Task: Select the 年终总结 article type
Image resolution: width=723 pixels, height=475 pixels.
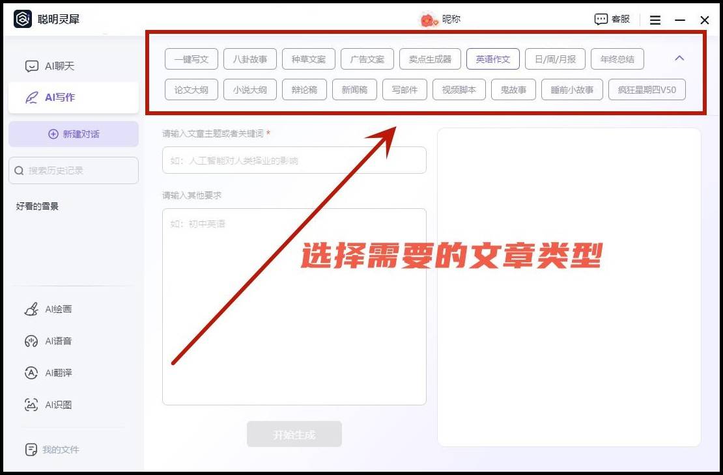Action: (x=617, y=59)
